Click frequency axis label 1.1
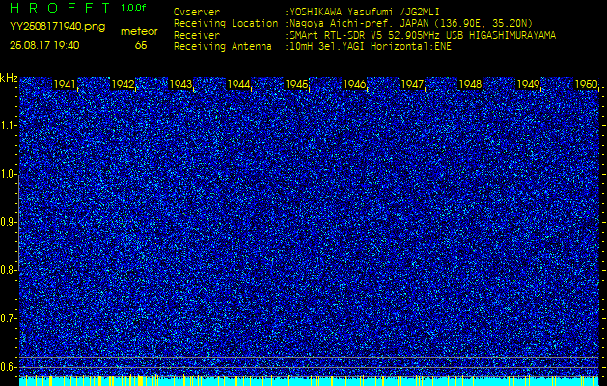The image size is (607, 386). (8, 126)
